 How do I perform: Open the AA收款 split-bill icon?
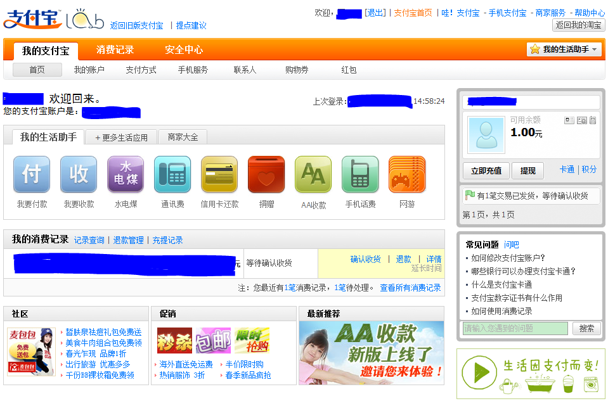pyautogui.click(x=313, y=174)
